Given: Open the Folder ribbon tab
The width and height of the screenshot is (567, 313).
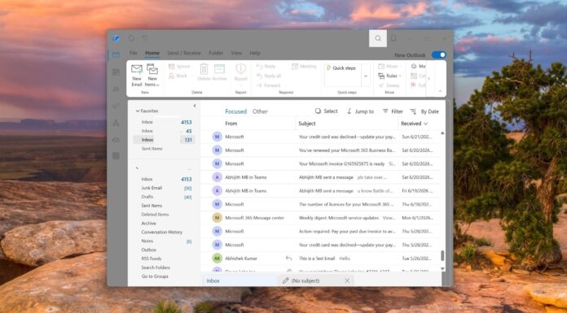Looking at the screenshot, I should pyautogui.click(x=216, y=53).
